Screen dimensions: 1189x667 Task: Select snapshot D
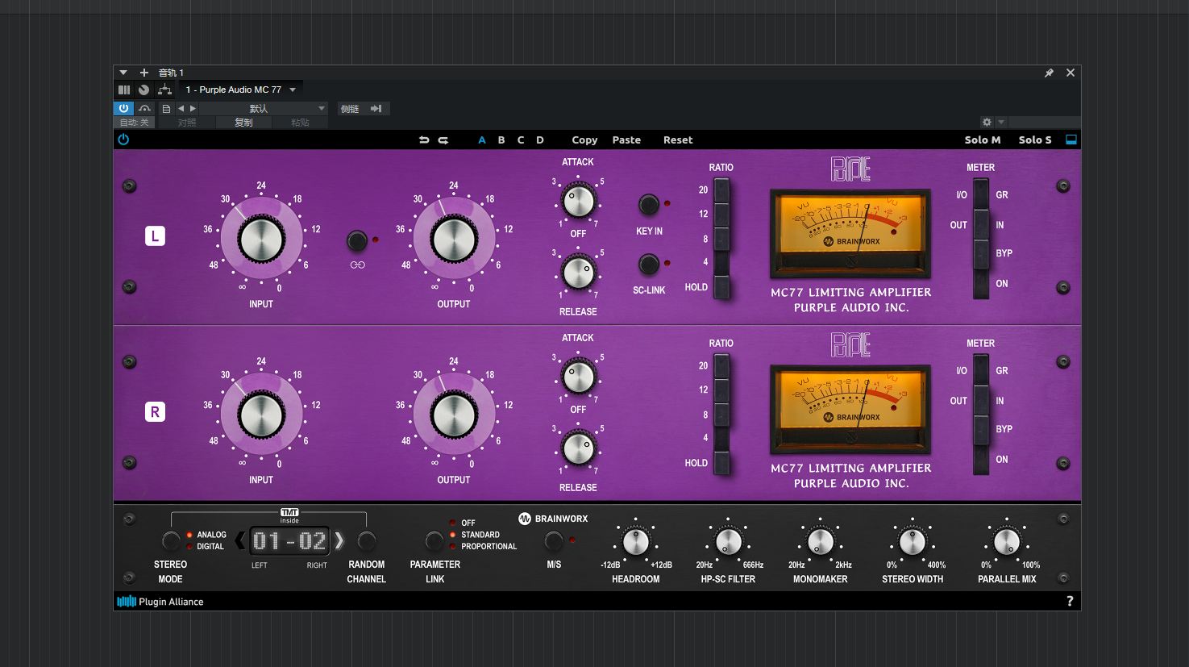click(539, 140)
